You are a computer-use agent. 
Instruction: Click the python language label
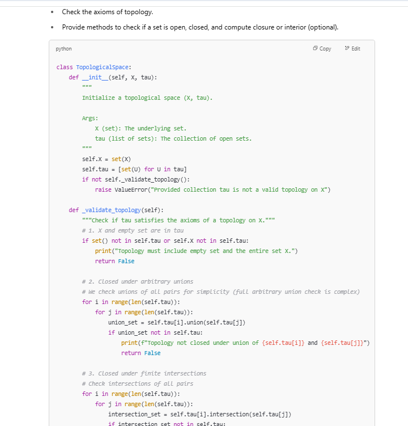click(63, 49)
